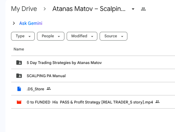Click the blue .DS_Store file icon

pos(19,89)
